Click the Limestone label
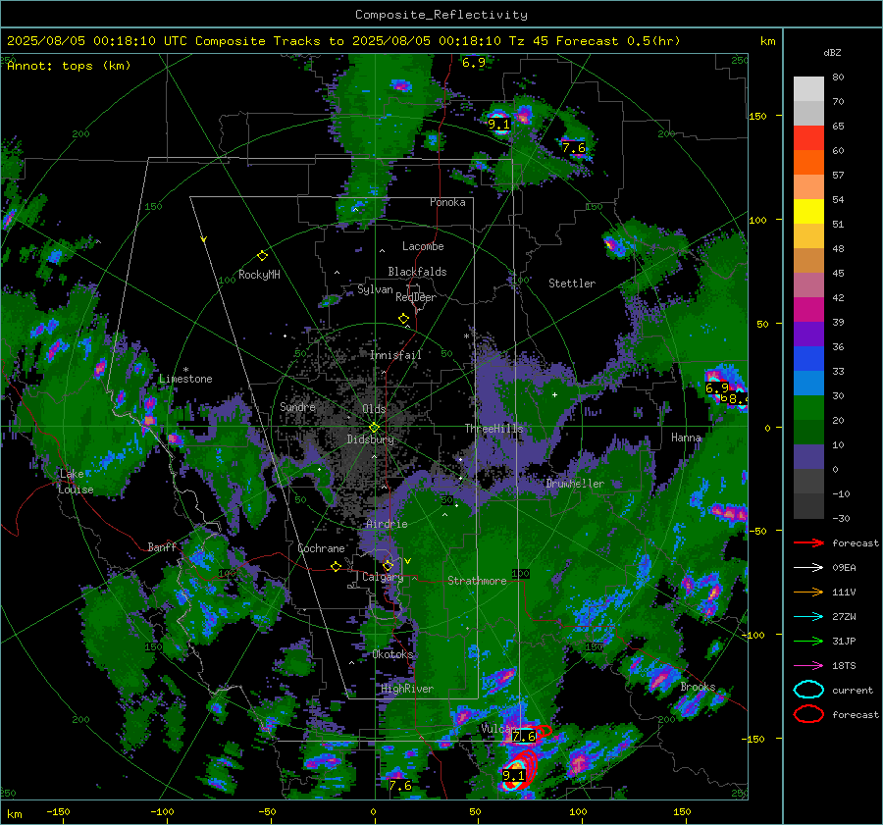Viewport: 883px width, 825px height. (x=185, y=379)
